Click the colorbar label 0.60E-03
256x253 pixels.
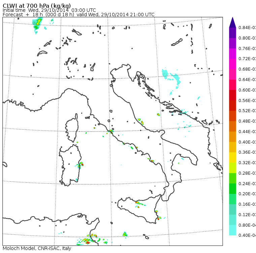coord(247,90)
